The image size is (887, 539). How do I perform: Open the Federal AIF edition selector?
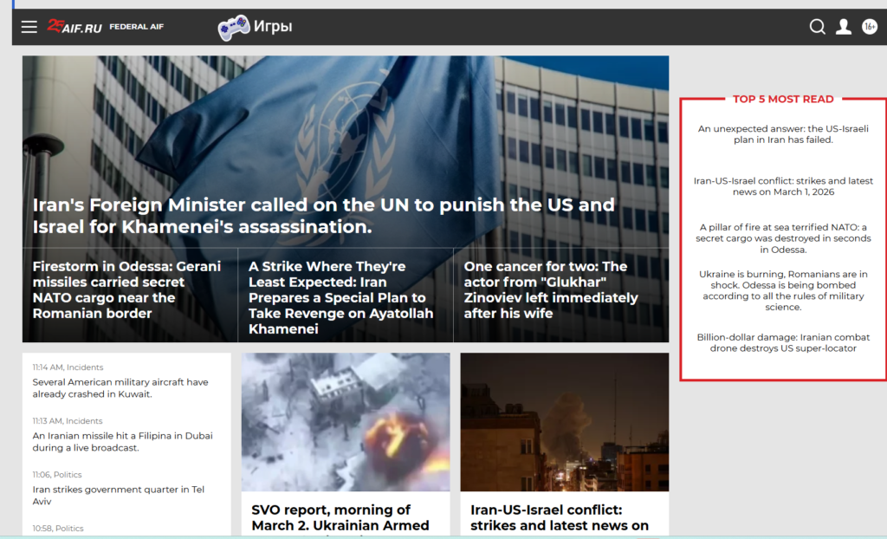coord(137,27)
